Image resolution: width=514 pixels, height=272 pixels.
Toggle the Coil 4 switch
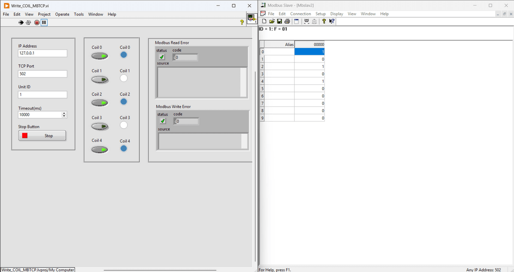point(99,149)
